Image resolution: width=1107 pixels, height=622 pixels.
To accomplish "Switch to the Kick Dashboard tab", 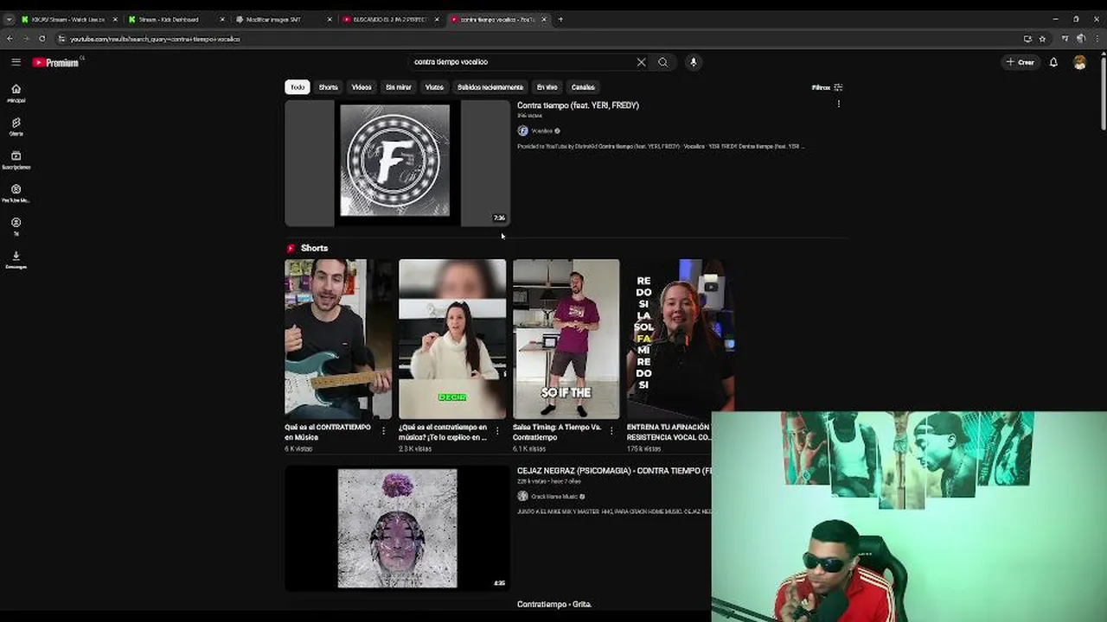I will click(175, 19).
